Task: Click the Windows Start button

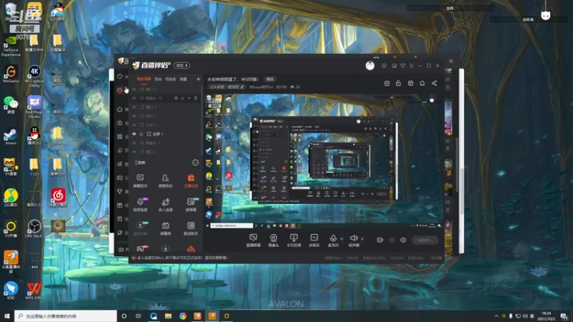Action: (x=7, y=316)
